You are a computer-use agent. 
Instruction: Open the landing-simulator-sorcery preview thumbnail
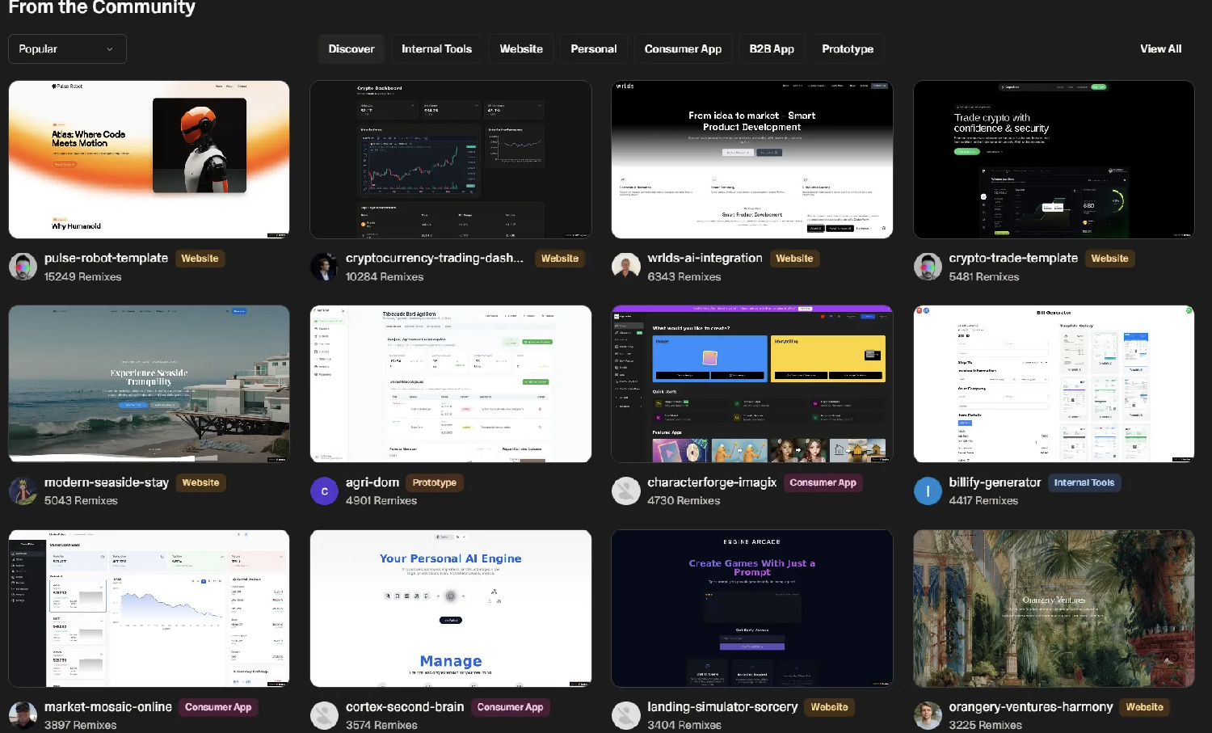coord(752,609)
